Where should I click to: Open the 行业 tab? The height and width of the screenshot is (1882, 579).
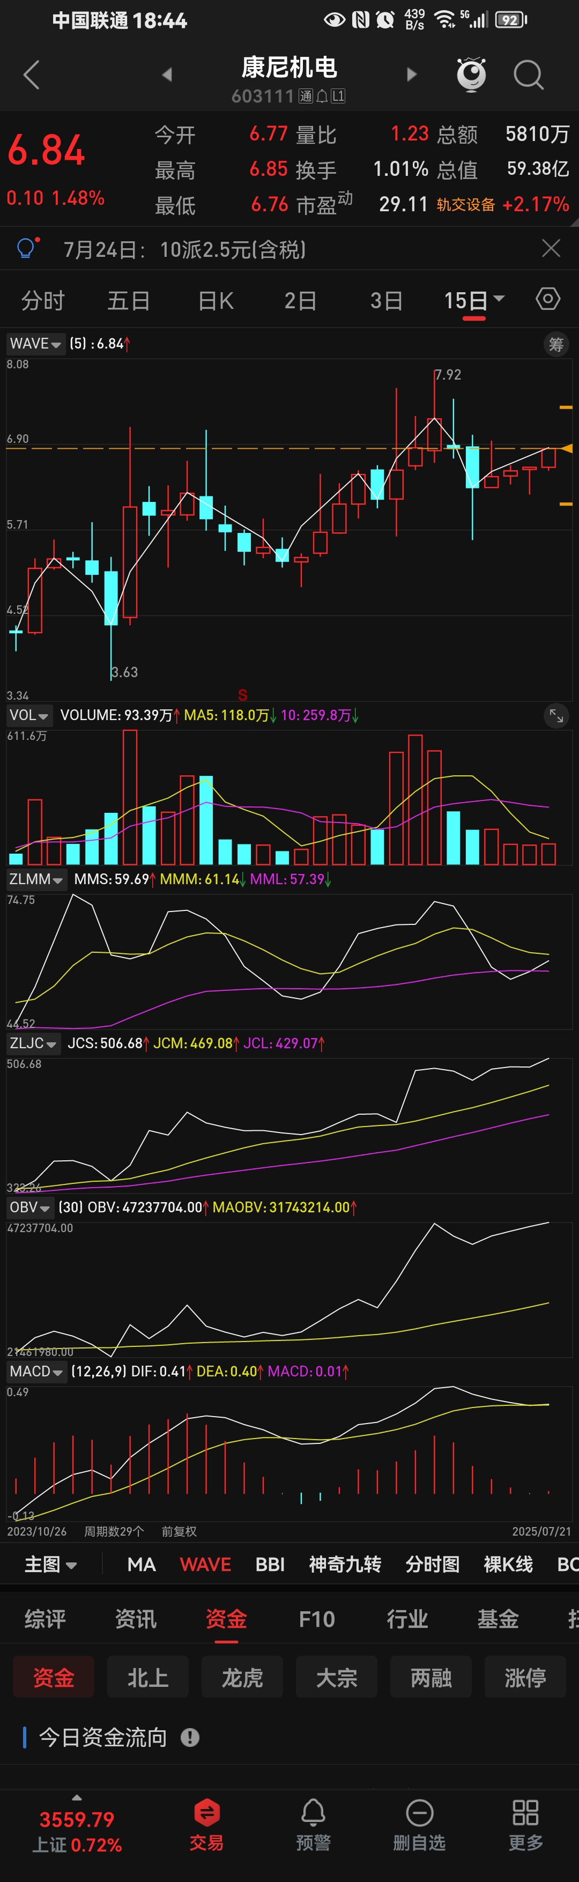point(407,1619)
